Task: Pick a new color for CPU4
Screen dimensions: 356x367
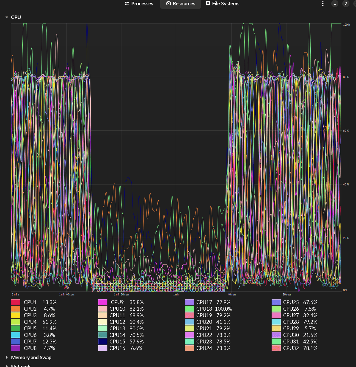Action: [x=16, y=322]
